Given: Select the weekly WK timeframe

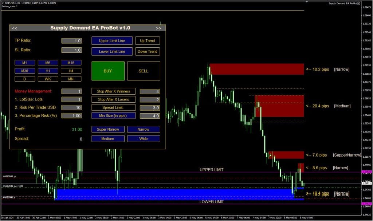Looking at the screenshot, I should pyautogui.click(x=48, y=79).
